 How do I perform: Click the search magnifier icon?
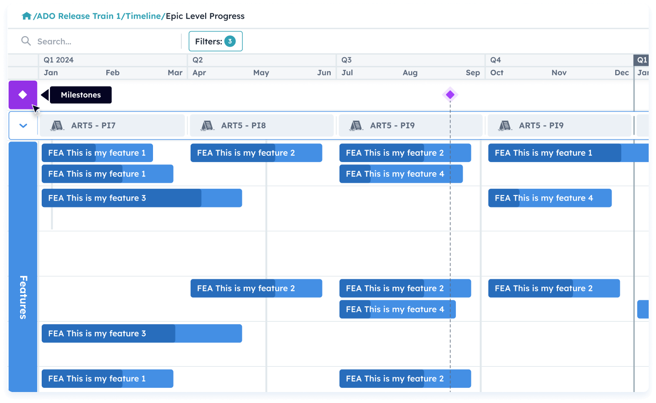coord(26,41)
